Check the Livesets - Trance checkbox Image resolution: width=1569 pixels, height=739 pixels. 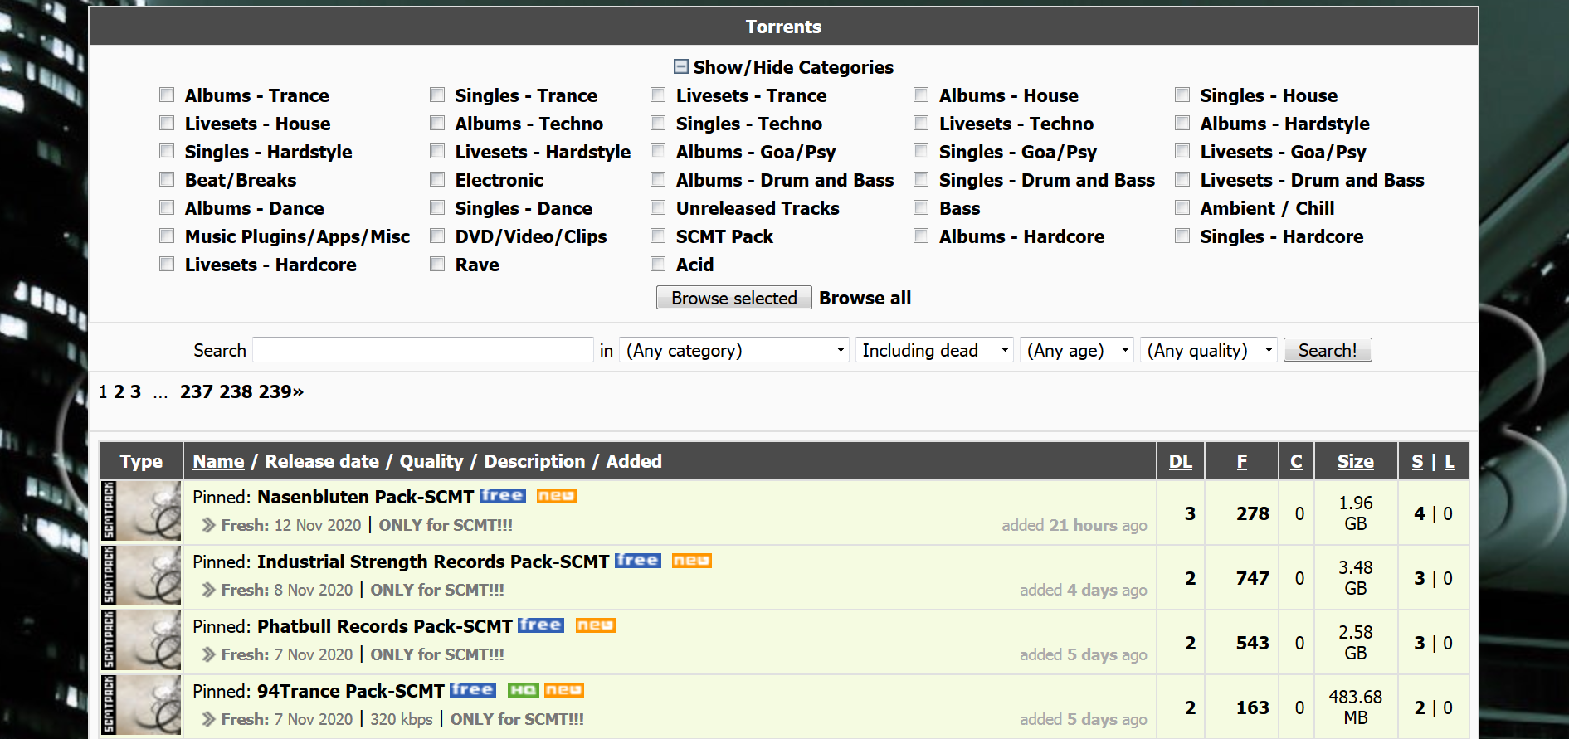658,95
